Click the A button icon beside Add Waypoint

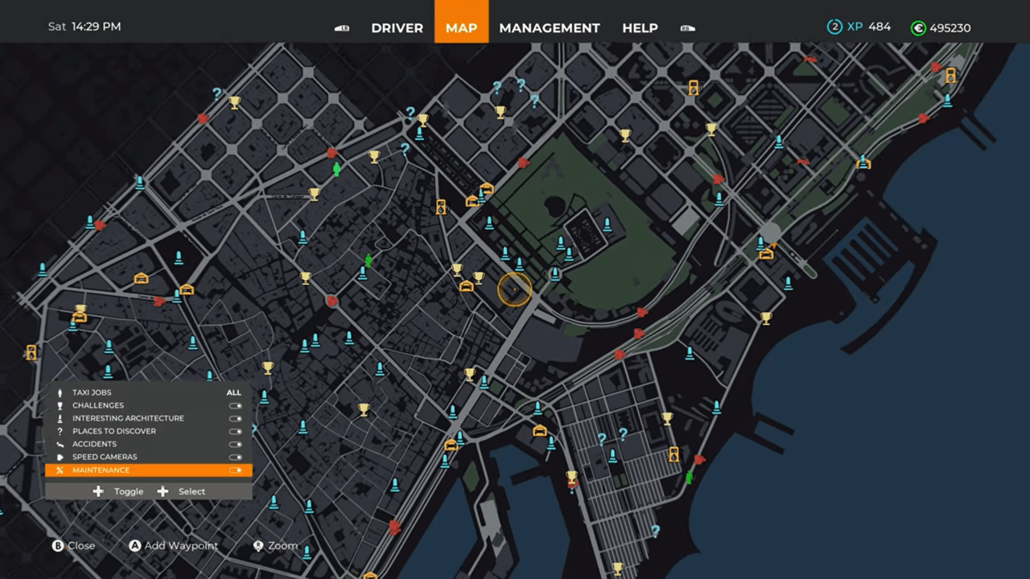[x=135, y=545]
